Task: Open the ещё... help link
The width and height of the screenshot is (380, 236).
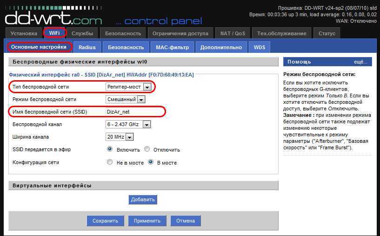Action: point(360,62)
